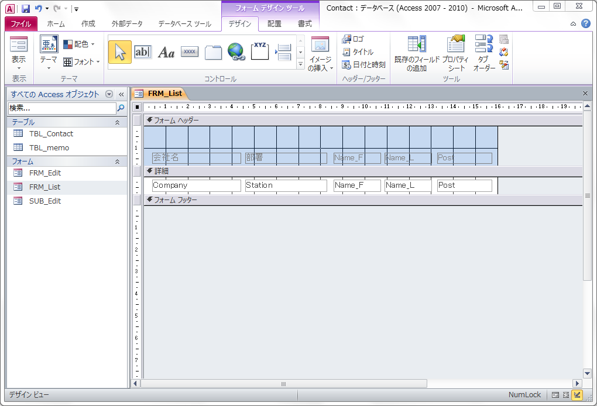Viewport: 597px width, 406px height.
Task: Select the 詳細 section bar
Action: pos(363,171)
